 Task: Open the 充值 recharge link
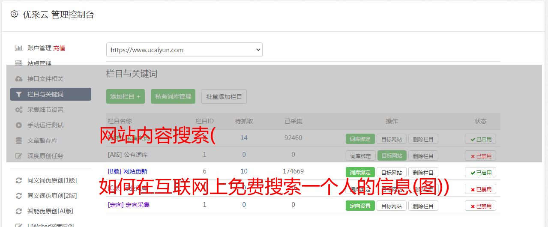click(x=60, y=48)
